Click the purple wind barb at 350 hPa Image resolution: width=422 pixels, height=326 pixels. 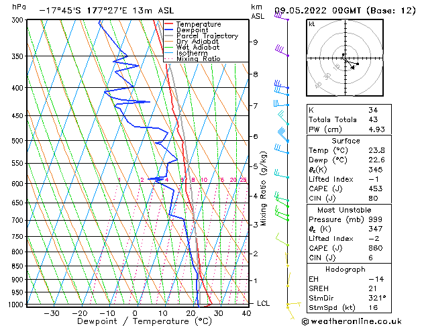282,50
